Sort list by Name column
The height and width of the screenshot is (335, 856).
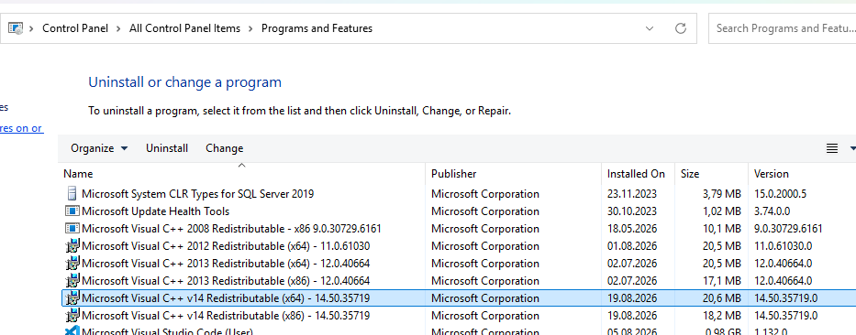coord(242,174)
